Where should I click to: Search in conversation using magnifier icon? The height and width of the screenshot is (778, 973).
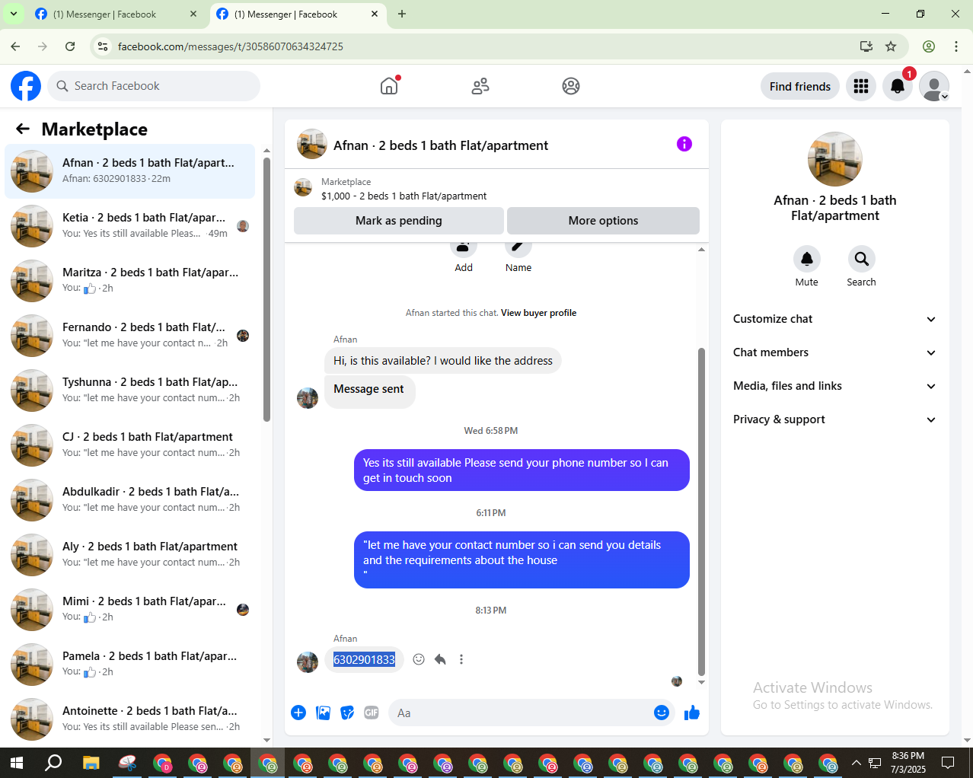pos(862,259)
